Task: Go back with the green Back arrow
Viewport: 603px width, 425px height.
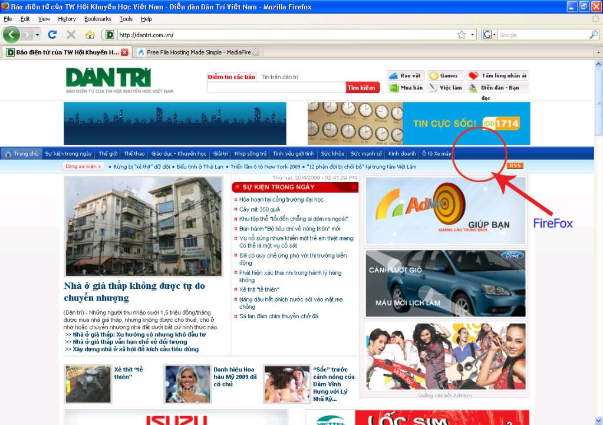Action: pyautogui.click(x=11, y=35)
